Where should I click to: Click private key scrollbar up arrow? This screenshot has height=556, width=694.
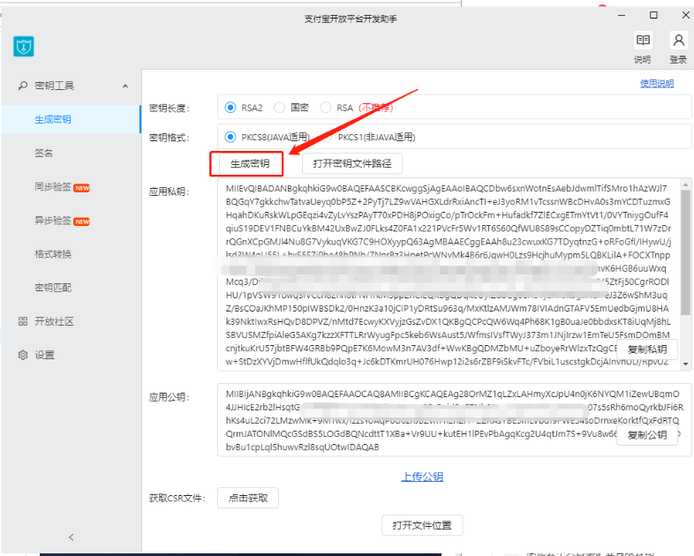click(685, 184)
